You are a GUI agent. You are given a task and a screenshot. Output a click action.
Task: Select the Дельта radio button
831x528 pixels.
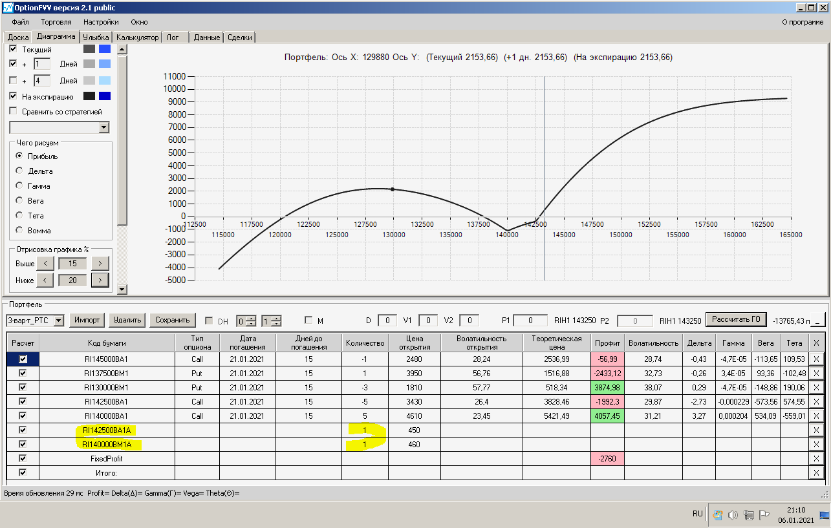19,171
